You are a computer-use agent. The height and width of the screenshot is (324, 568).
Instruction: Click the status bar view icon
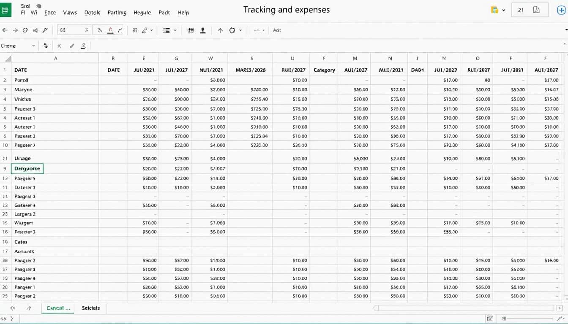pos(490,319)
